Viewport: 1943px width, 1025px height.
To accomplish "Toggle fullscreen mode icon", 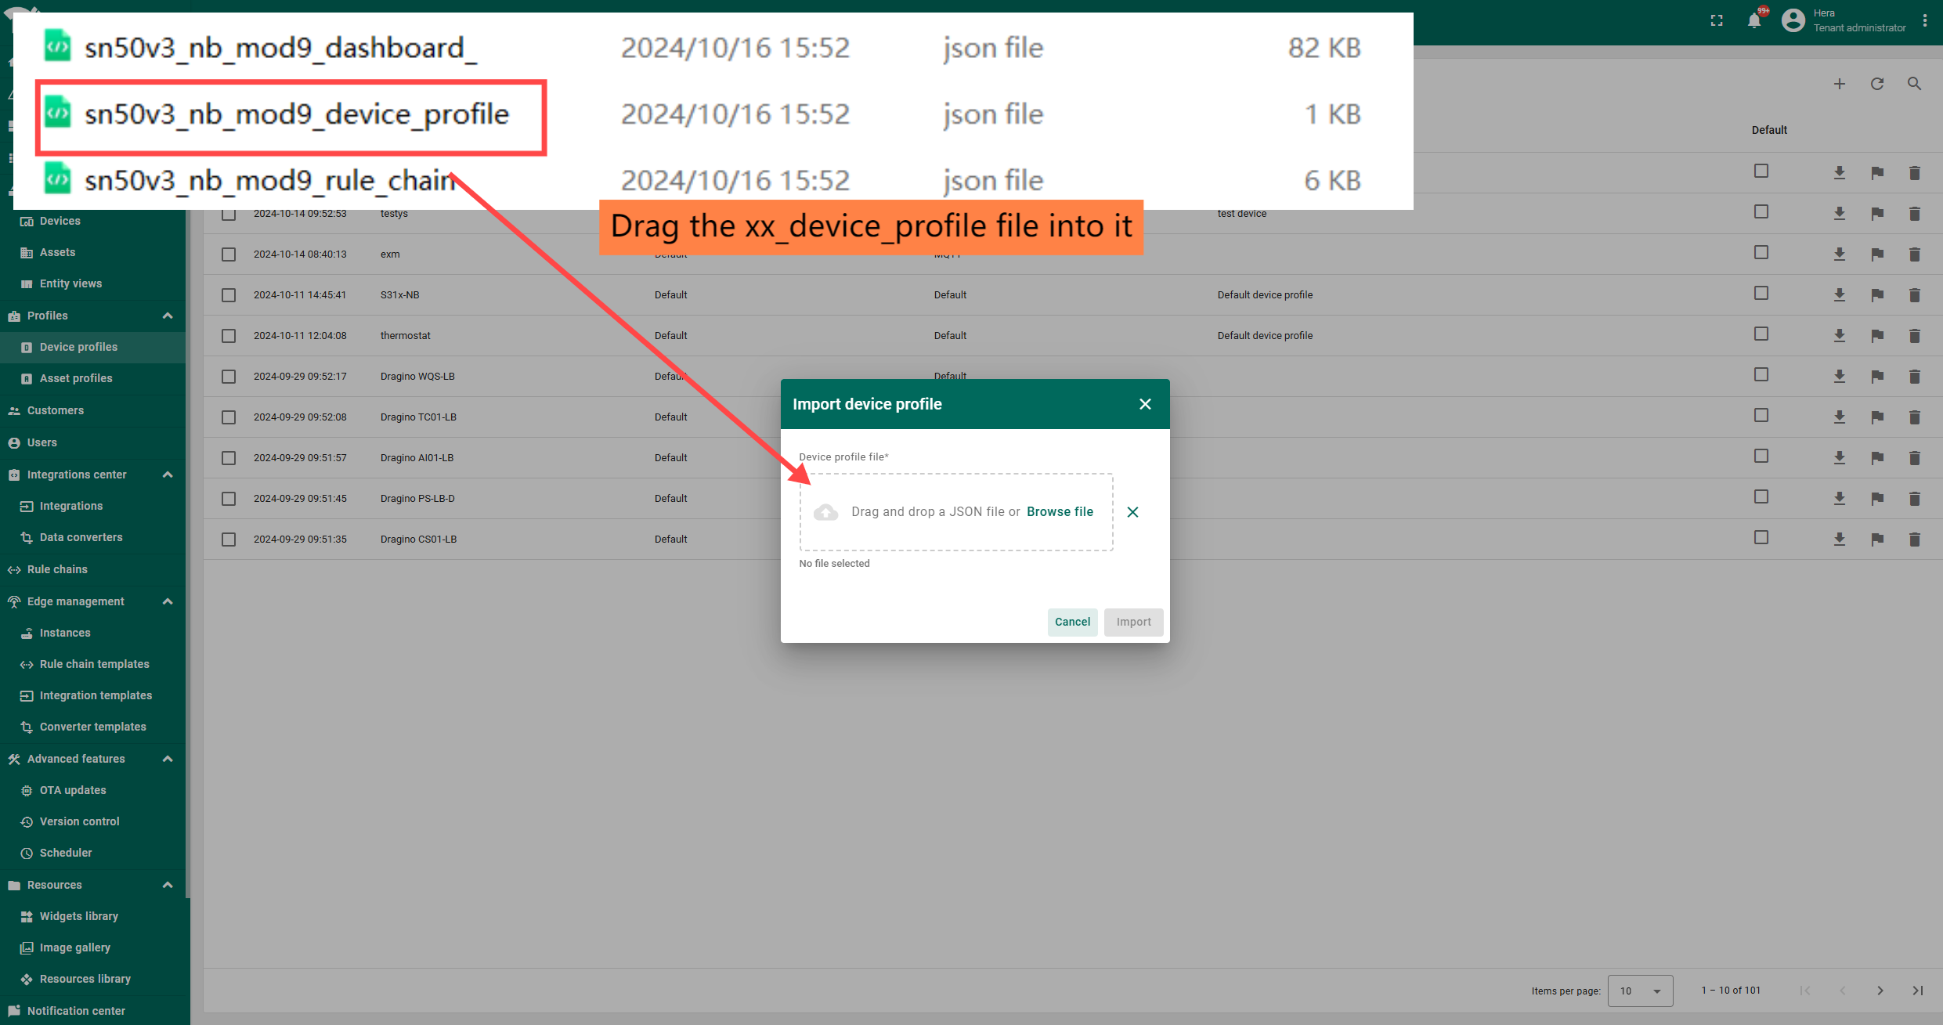I will [x=1717, y=21].
